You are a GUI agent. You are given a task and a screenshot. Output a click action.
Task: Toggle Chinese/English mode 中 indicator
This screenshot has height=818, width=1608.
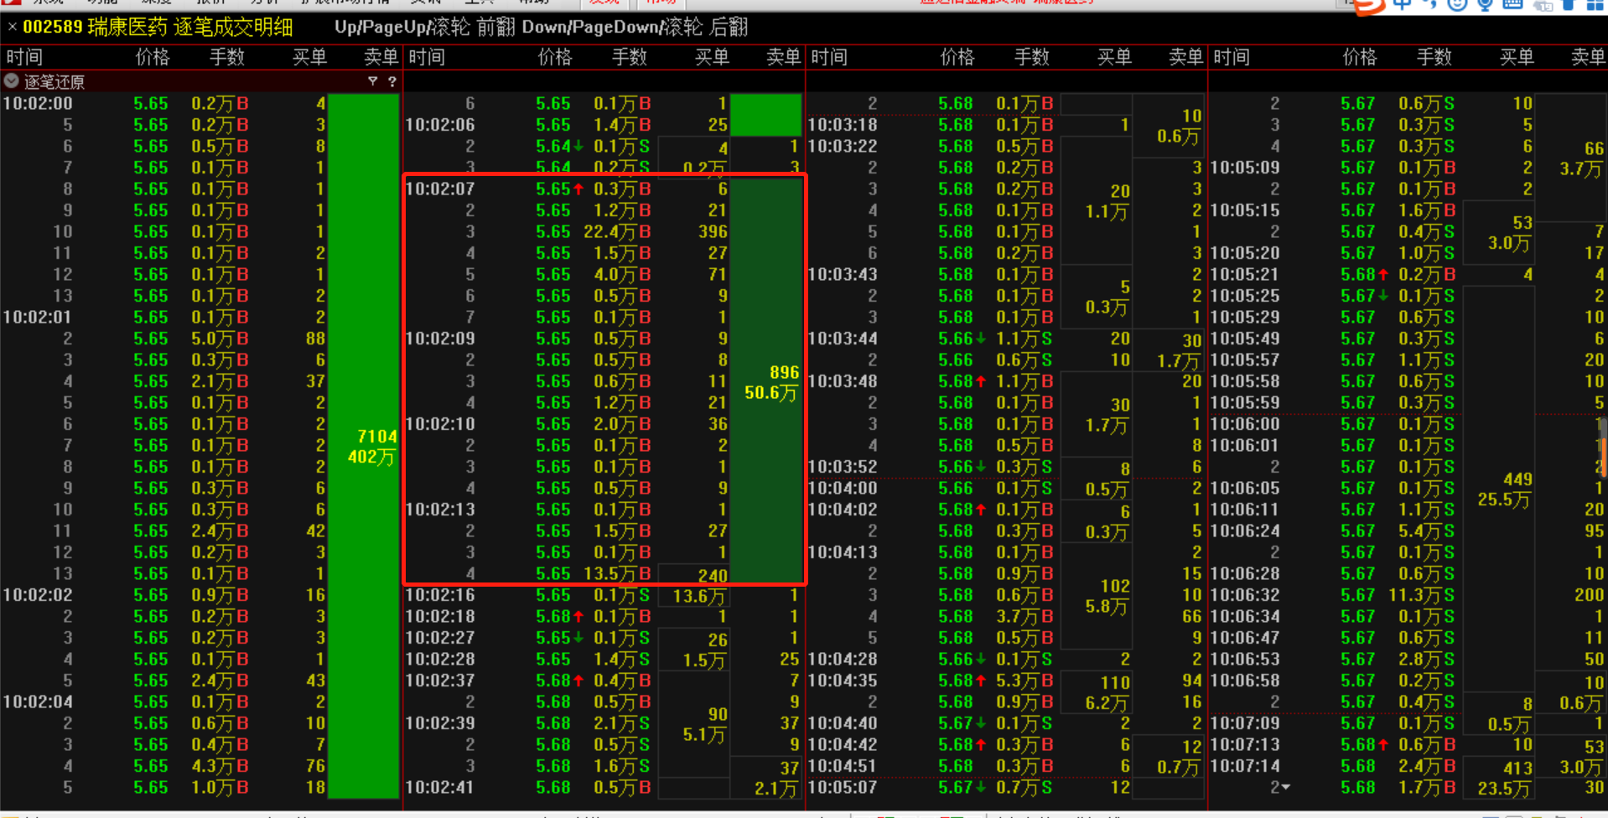pos(1401,5)
